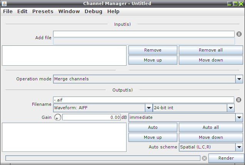Click the Gain rotary knob

(x=58, y=117)
